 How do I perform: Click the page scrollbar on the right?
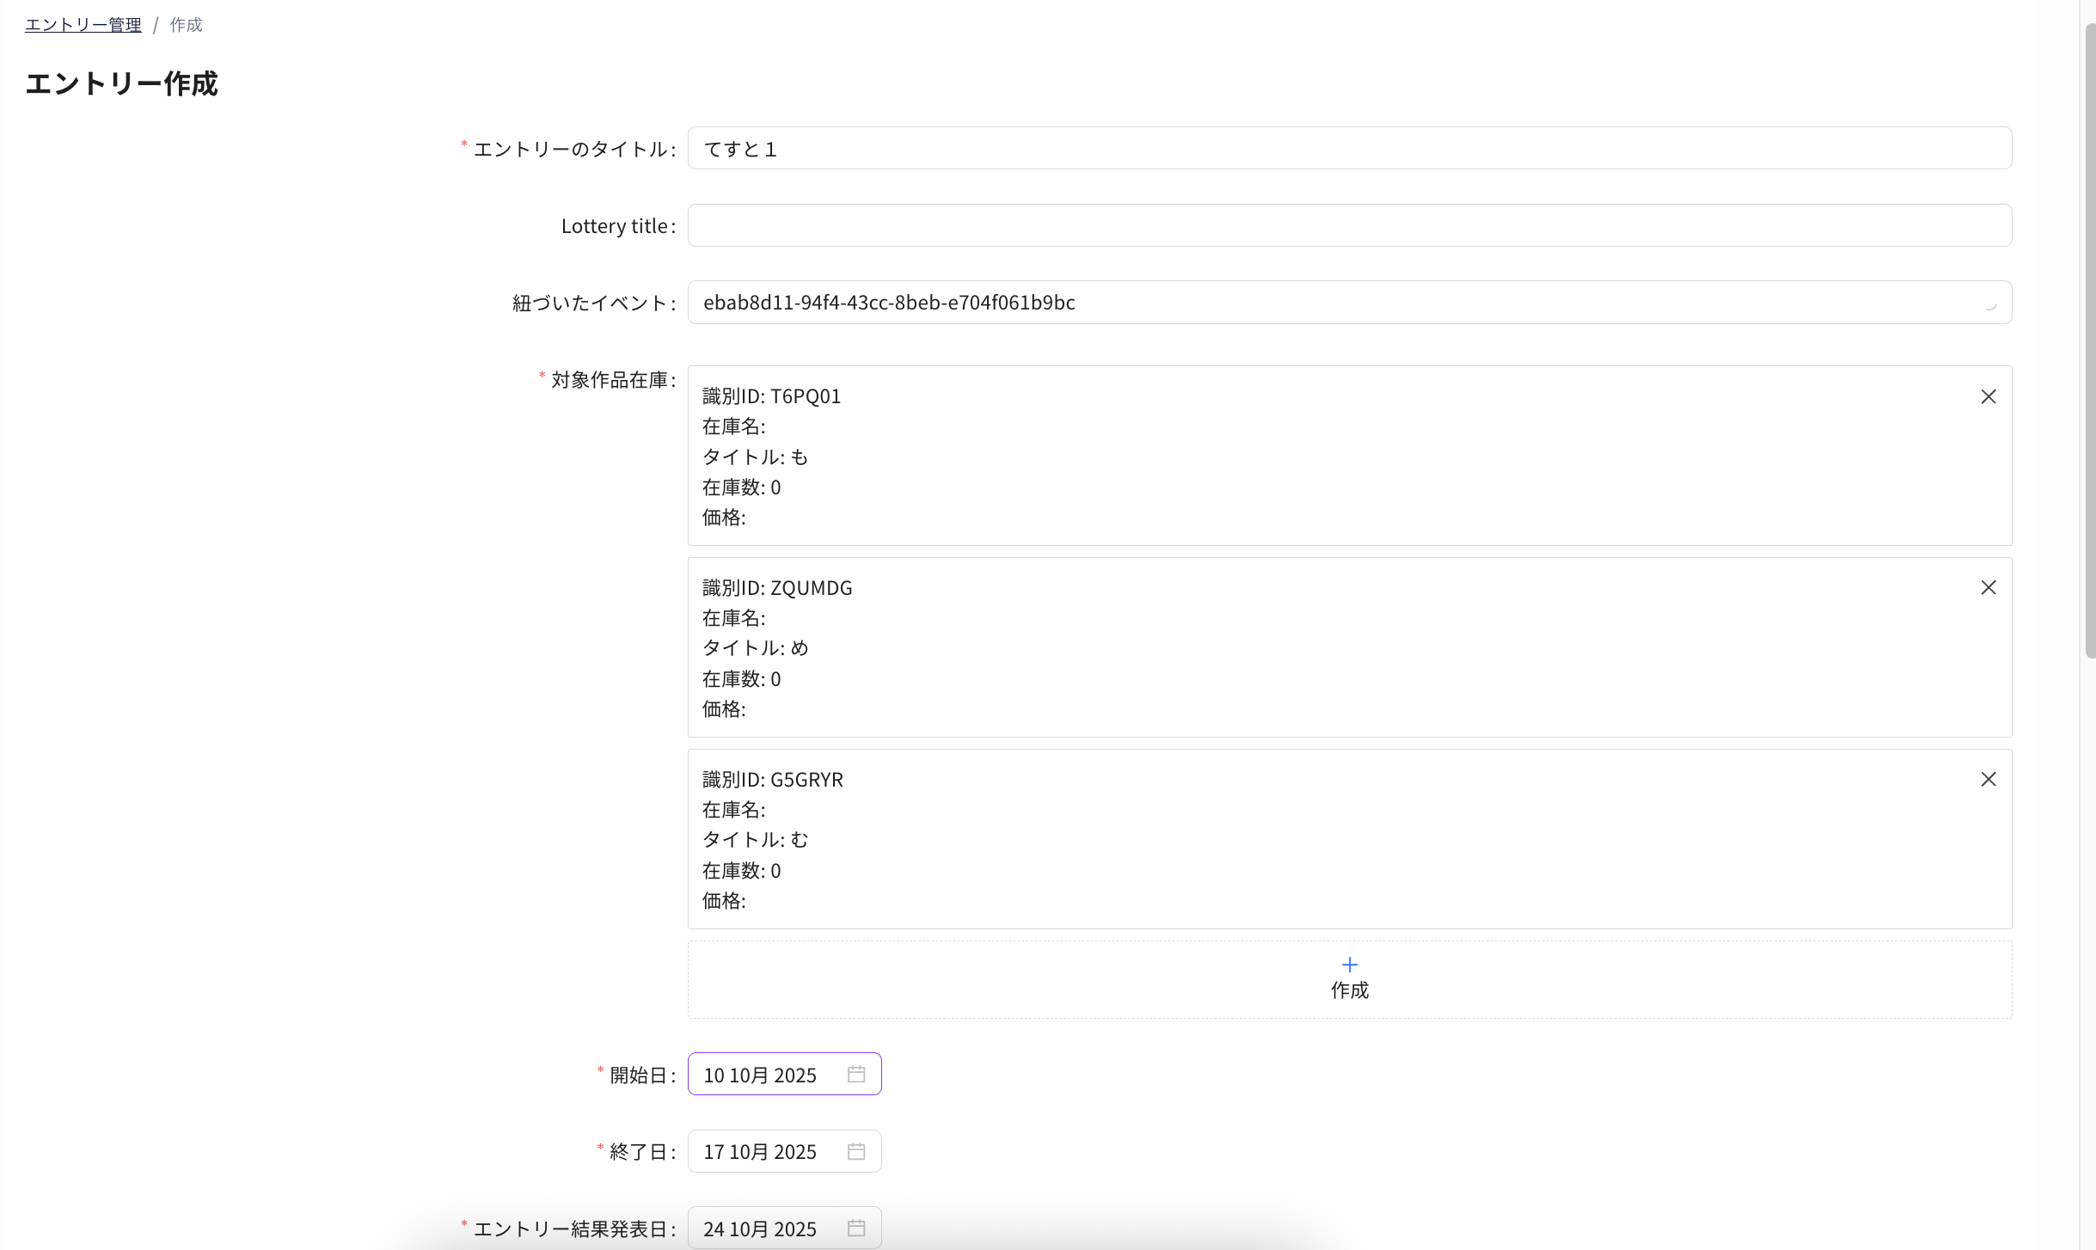click(2088, 344)
